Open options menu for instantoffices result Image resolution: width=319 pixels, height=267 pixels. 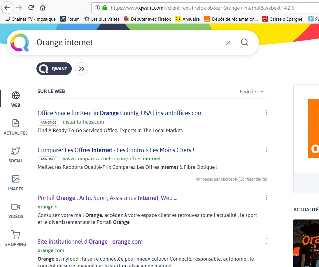click(x=266, y=113)
